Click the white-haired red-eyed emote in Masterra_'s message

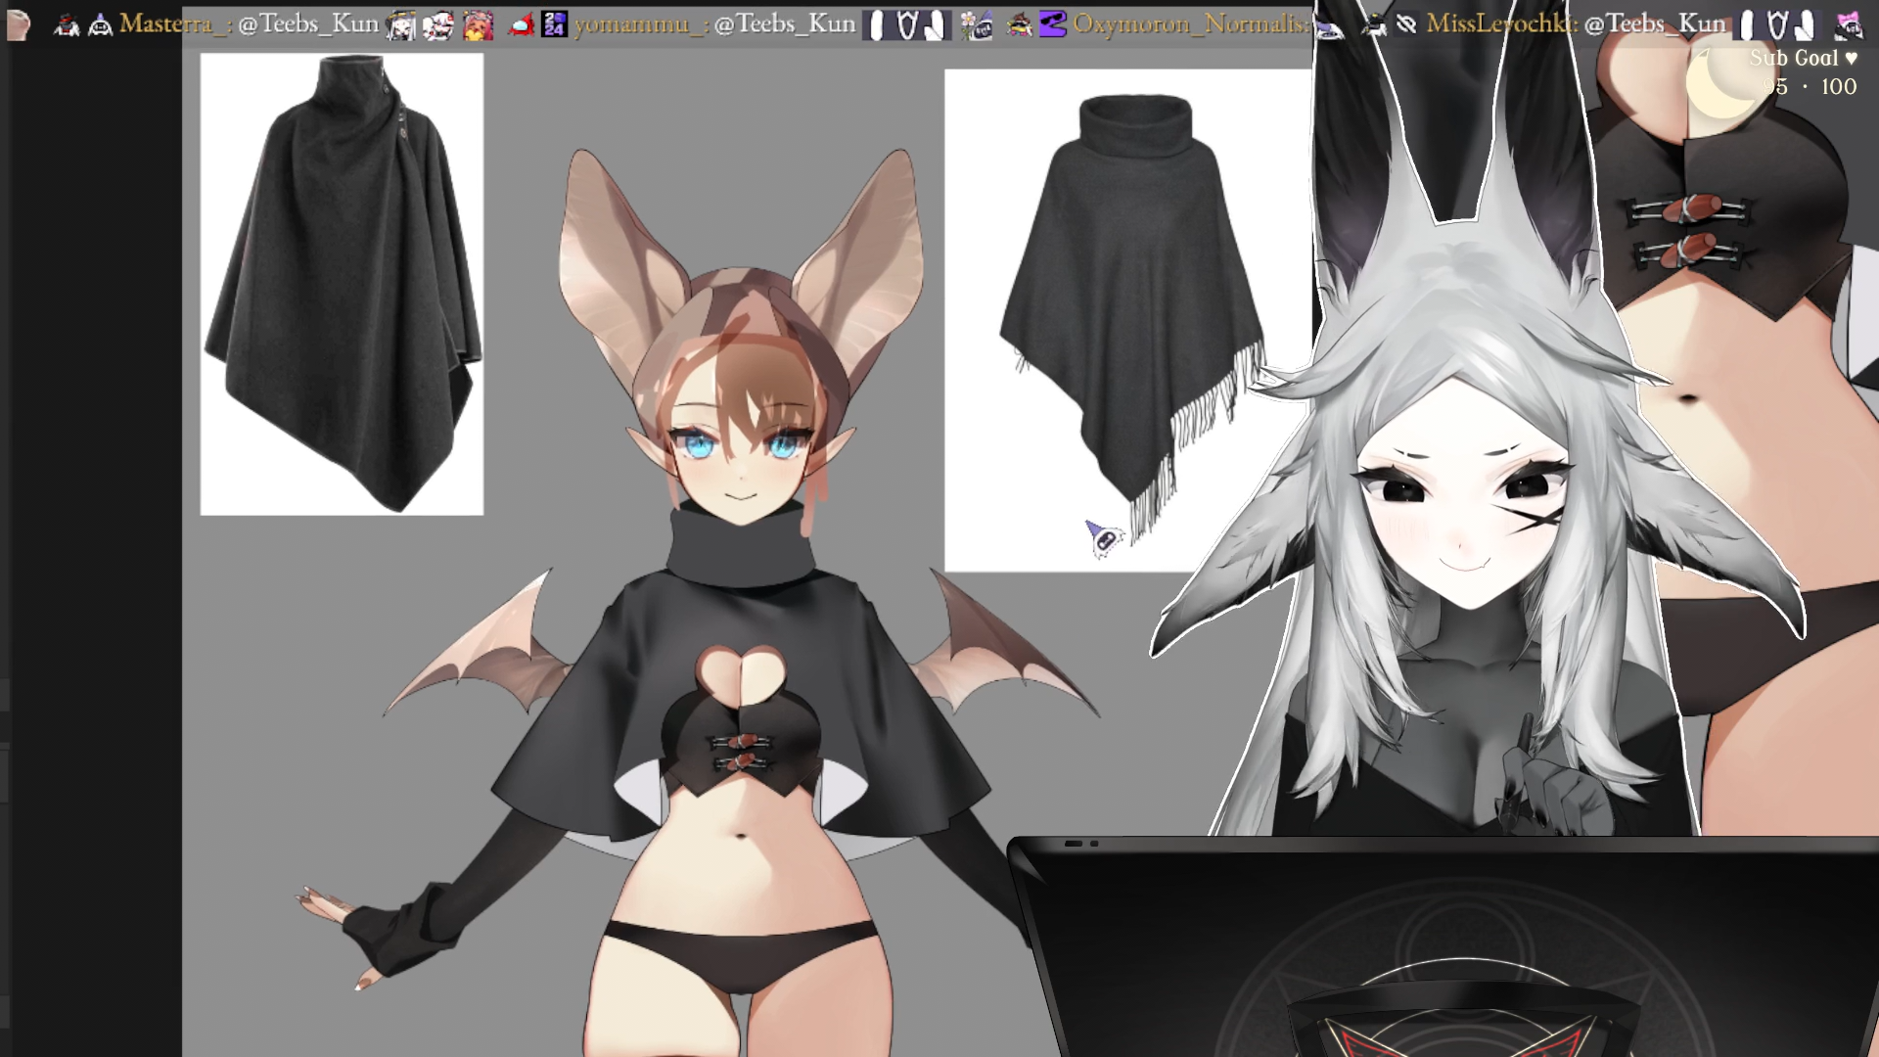(437, 25)
